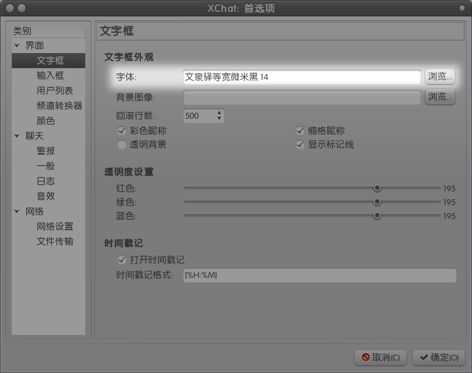This screenshot has width=472, height=373.
Task: Cancel with the 取消(C) button
Action: tap(380, 358)
